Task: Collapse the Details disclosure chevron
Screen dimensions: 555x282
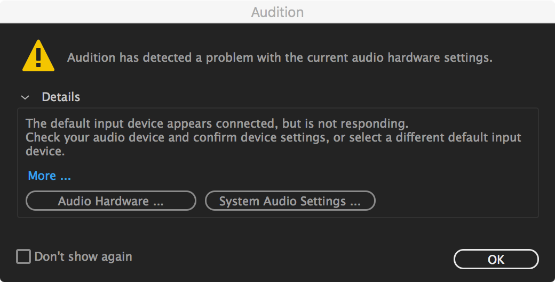Action: point(25,97)
